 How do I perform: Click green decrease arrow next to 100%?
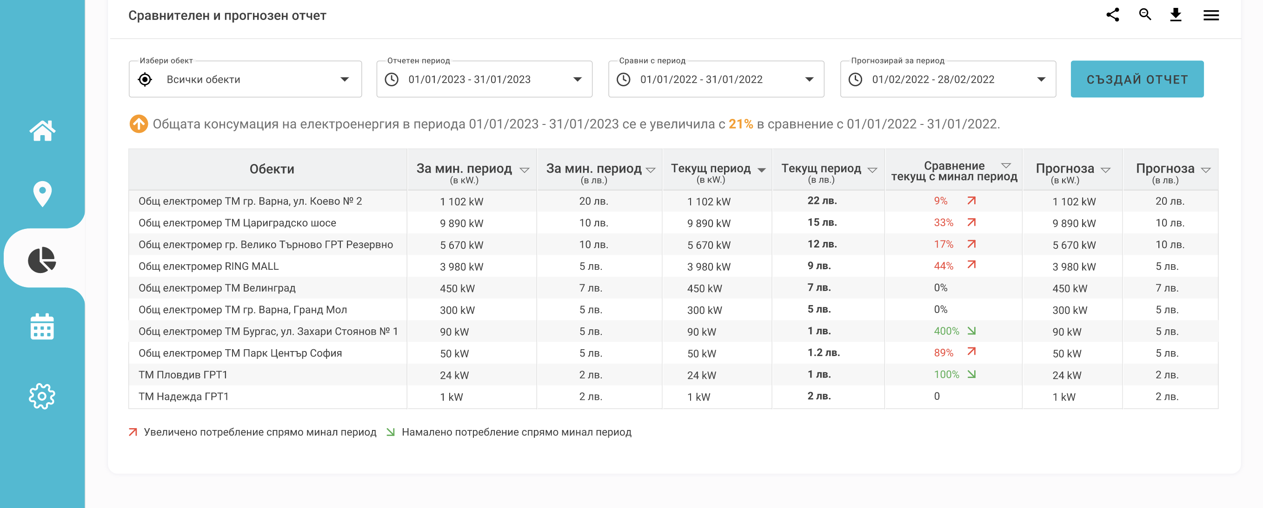tap(971, 374)
